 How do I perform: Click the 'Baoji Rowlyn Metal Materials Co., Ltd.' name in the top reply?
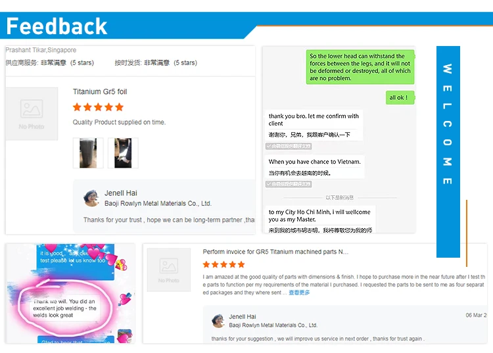158,203
